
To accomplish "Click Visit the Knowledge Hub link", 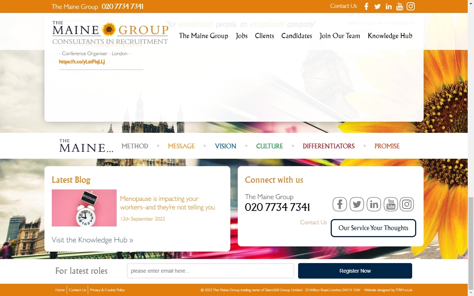I will click(93, 240).
